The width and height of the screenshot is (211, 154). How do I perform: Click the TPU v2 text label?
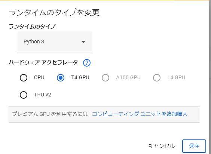point(43,95)
